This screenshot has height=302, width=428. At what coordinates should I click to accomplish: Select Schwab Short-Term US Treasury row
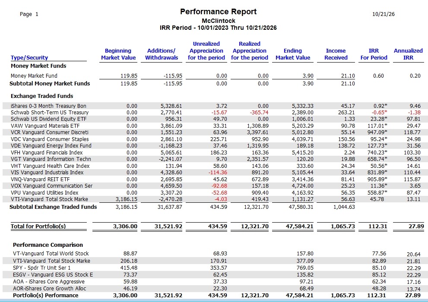point(214,112)
